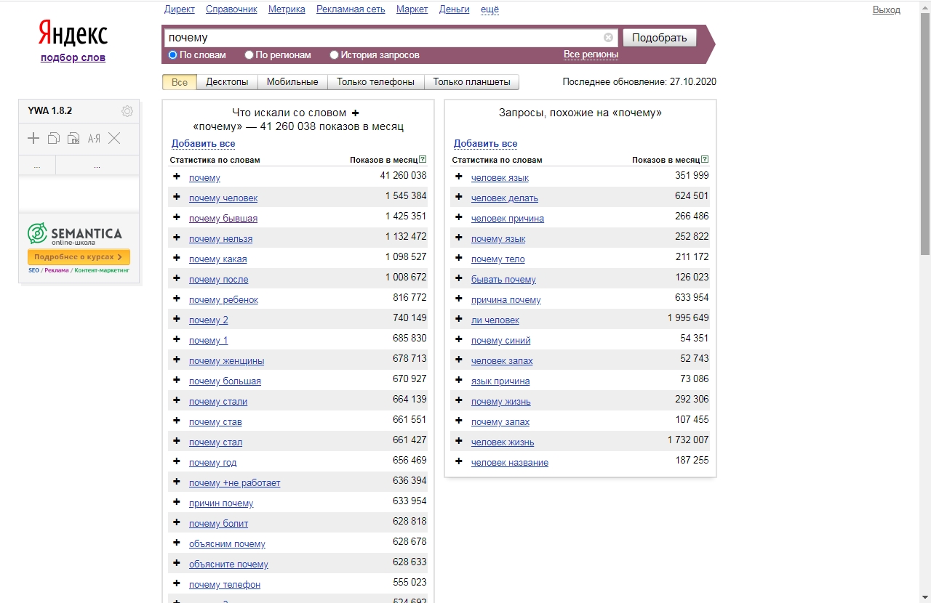Click 'Добавить все' in similar queries column
The width and height of the screenshot is (931, 603).
pos(485,144)
